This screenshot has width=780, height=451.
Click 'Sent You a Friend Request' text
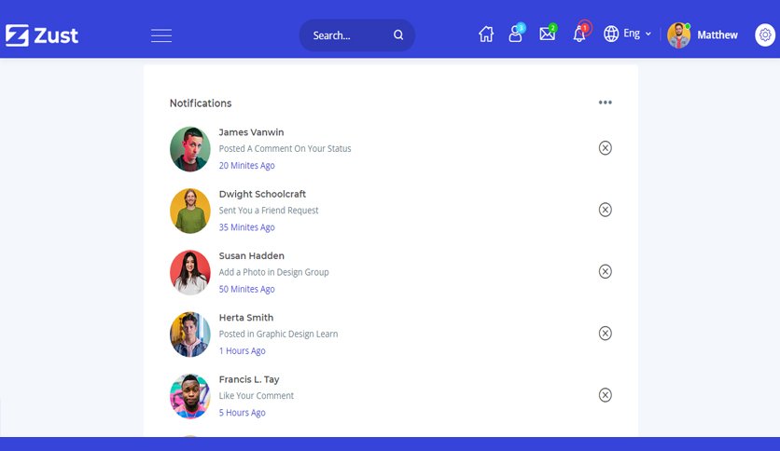pos(269,210)
